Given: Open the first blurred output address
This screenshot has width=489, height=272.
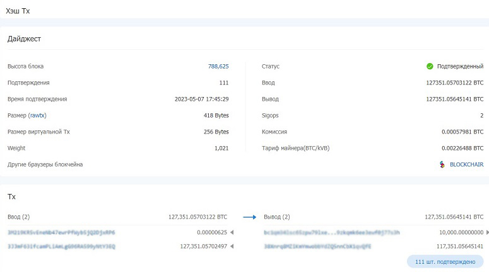Looking at the screenshot, I should (x=331, y=232).
